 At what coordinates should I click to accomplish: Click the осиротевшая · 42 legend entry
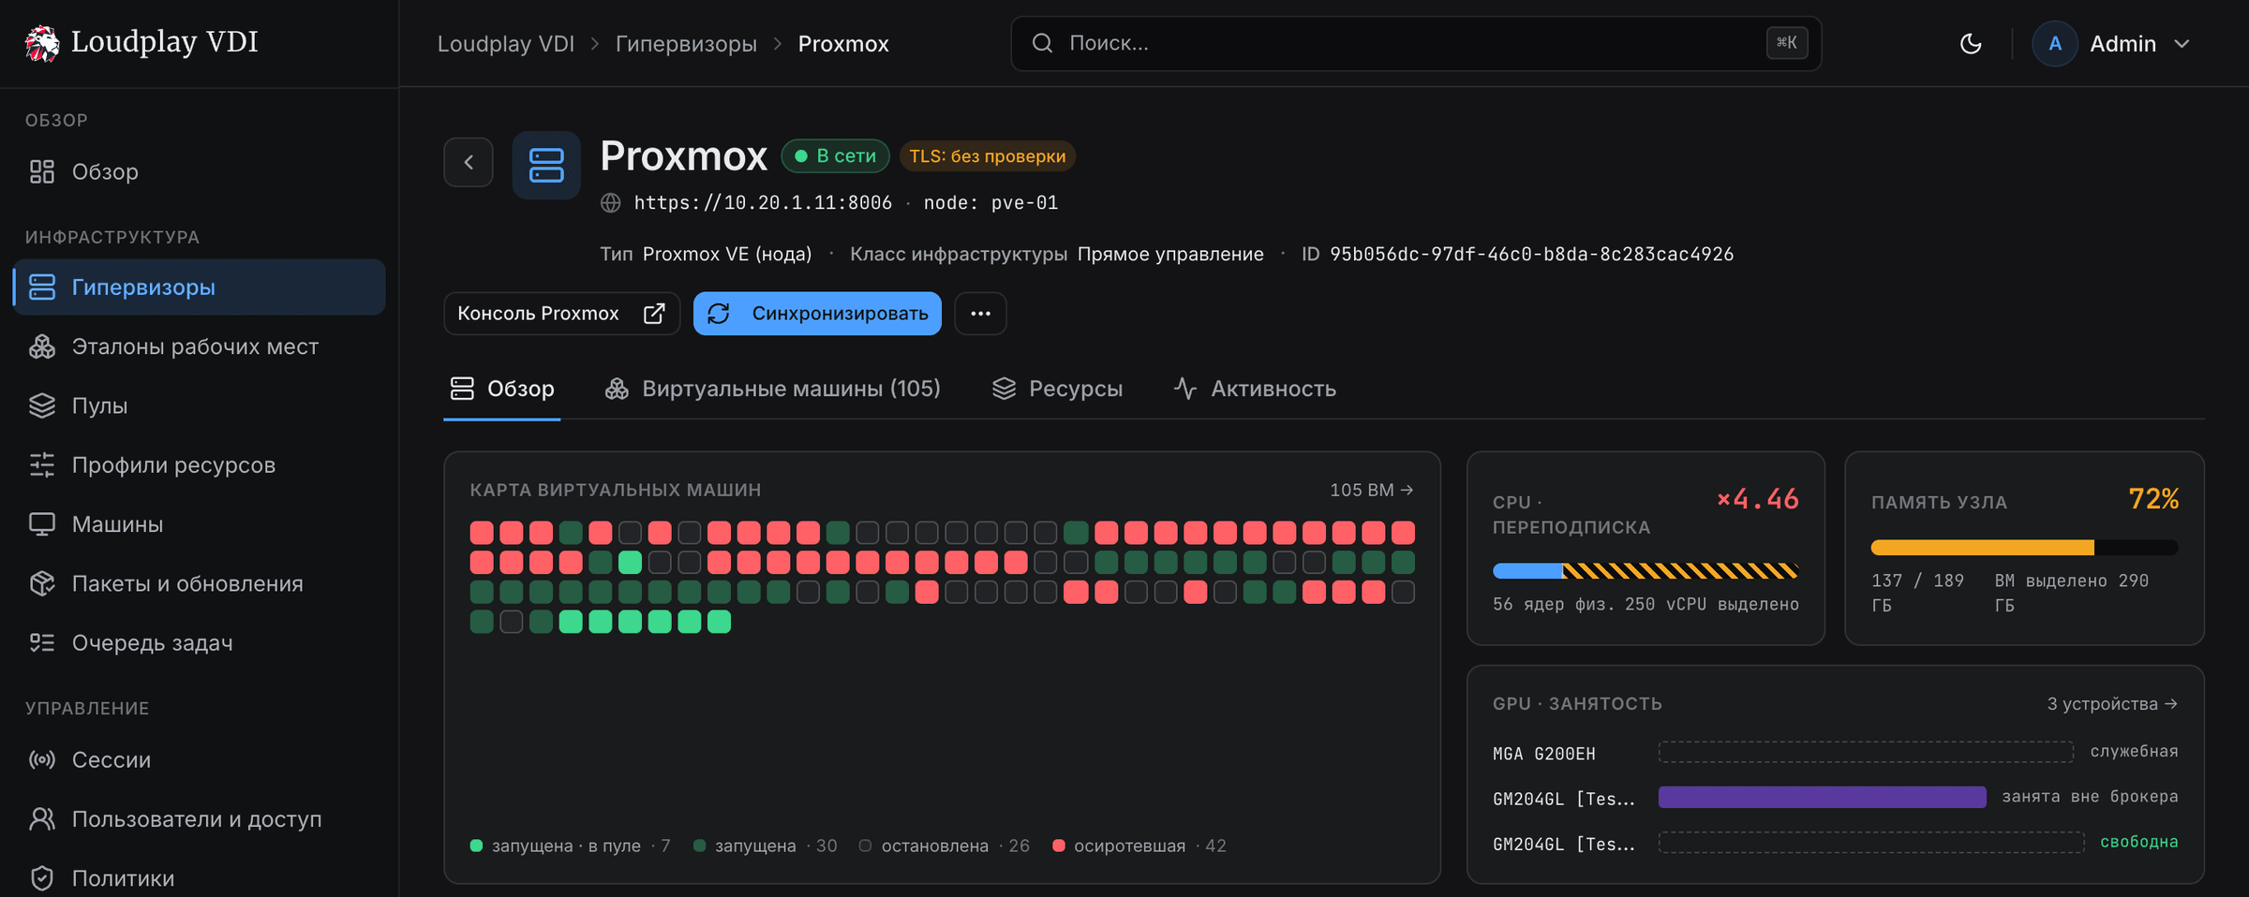click(1139, 846)
